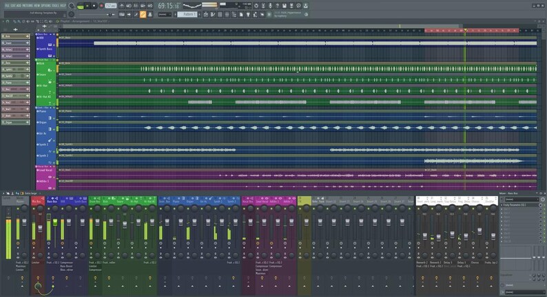547x297 pixels.
Task: Click the drum icon on Kick track
Action: coord(50,70)
